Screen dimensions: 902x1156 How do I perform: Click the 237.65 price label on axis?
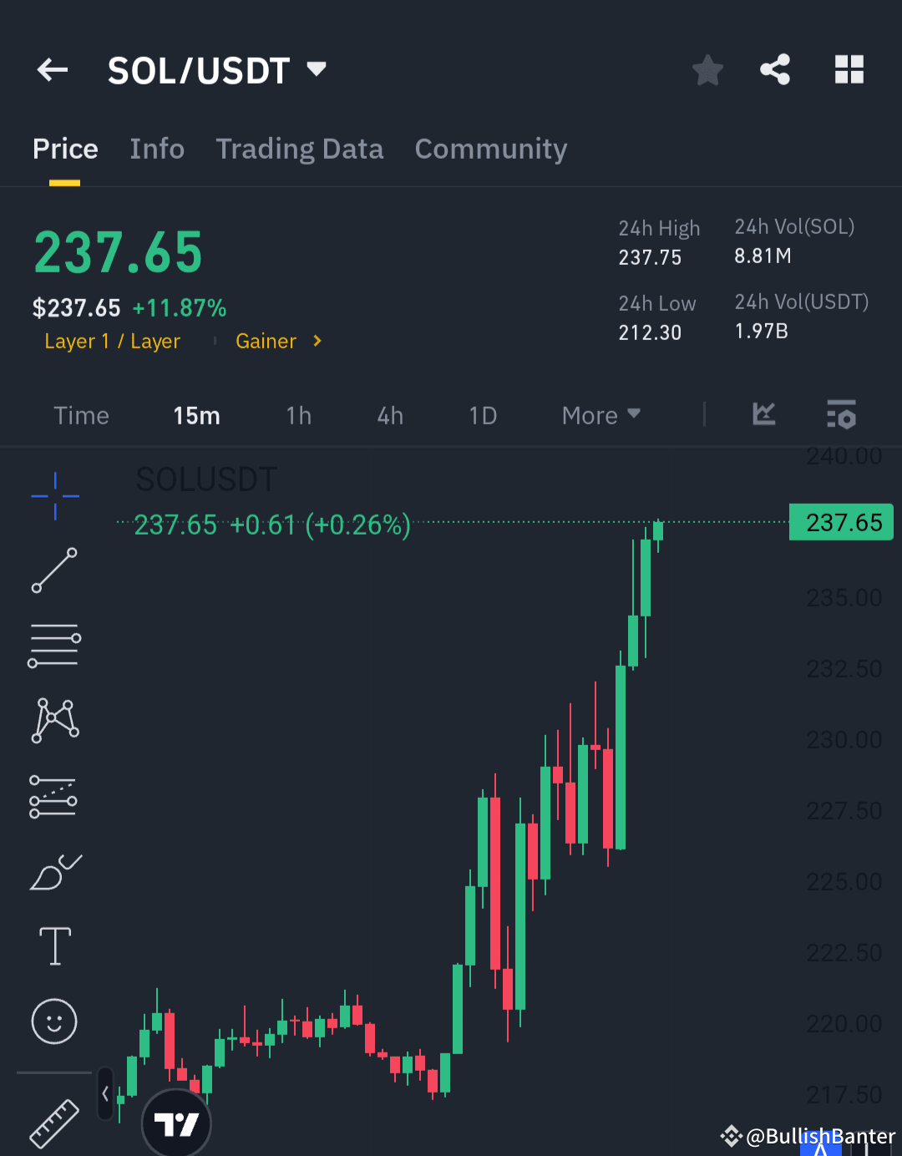(841, 521)
